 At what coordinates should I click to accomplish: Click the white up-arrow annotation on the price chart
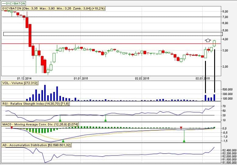tap(207, 40)
